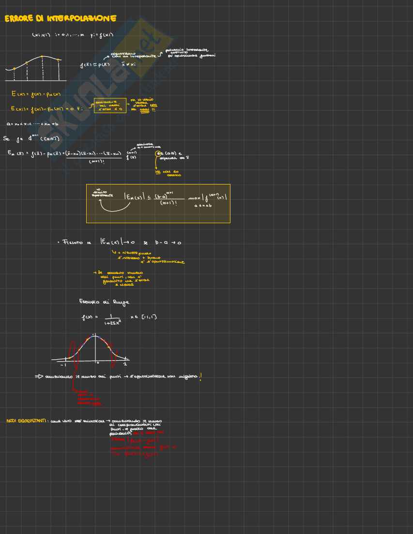The width and height of the screenshot is (413, 534).
Task: Click the node ordering line "a = x0 < x1 … = b"
Action: click(x=32, y=124)
